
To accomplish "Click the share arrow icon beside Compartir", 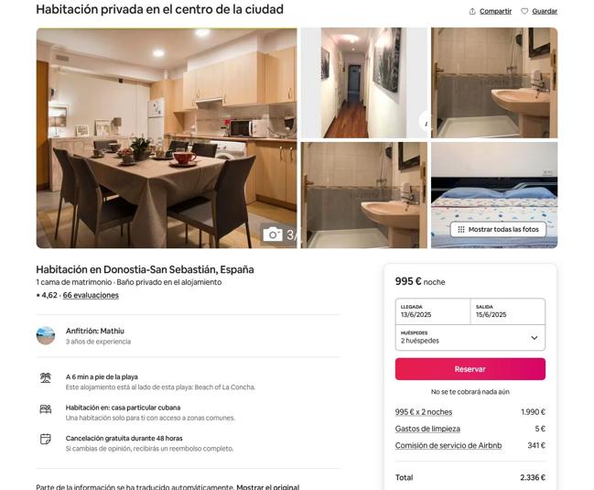I will pos(472,11).
